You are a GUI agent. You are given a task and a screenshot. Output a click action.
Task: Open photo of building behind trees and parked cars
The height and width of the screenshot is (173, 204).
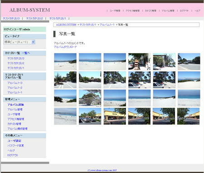tap(164, 62)
